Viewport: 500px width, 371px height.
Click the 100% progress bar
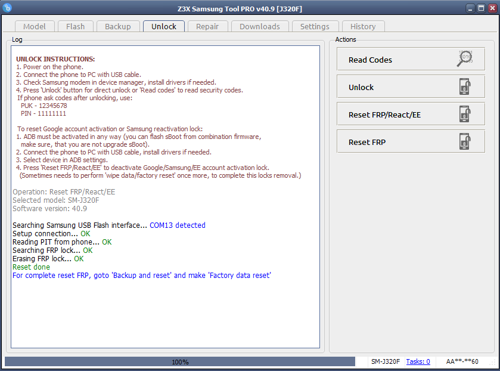click(180, 361)
